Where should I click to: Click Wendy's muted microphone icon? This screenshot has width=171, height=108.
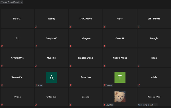pos(36,27)
